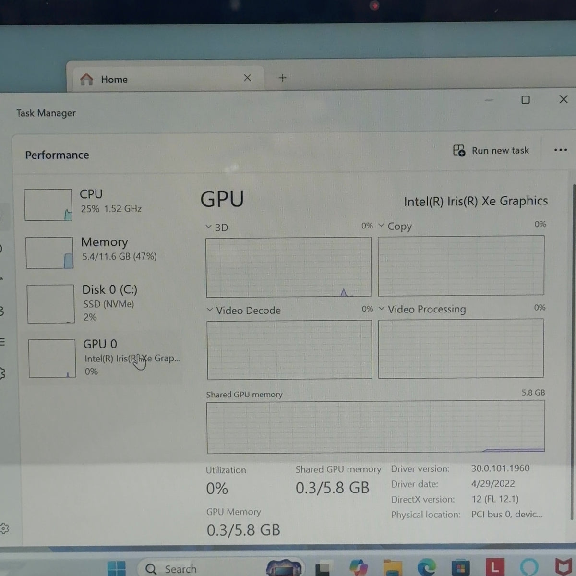Click the DirectX version value 12 (FL 12.1)

[x=495, y=499]
